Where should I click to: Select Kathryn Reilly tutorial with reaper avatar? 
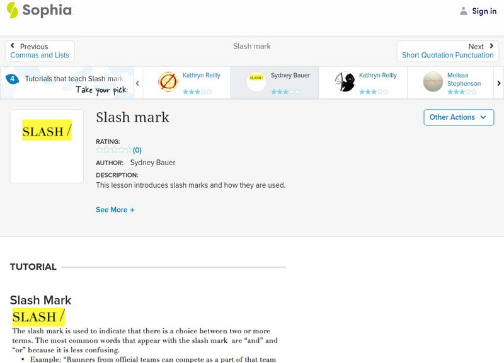pyautogui.click(x=364, y=83)
